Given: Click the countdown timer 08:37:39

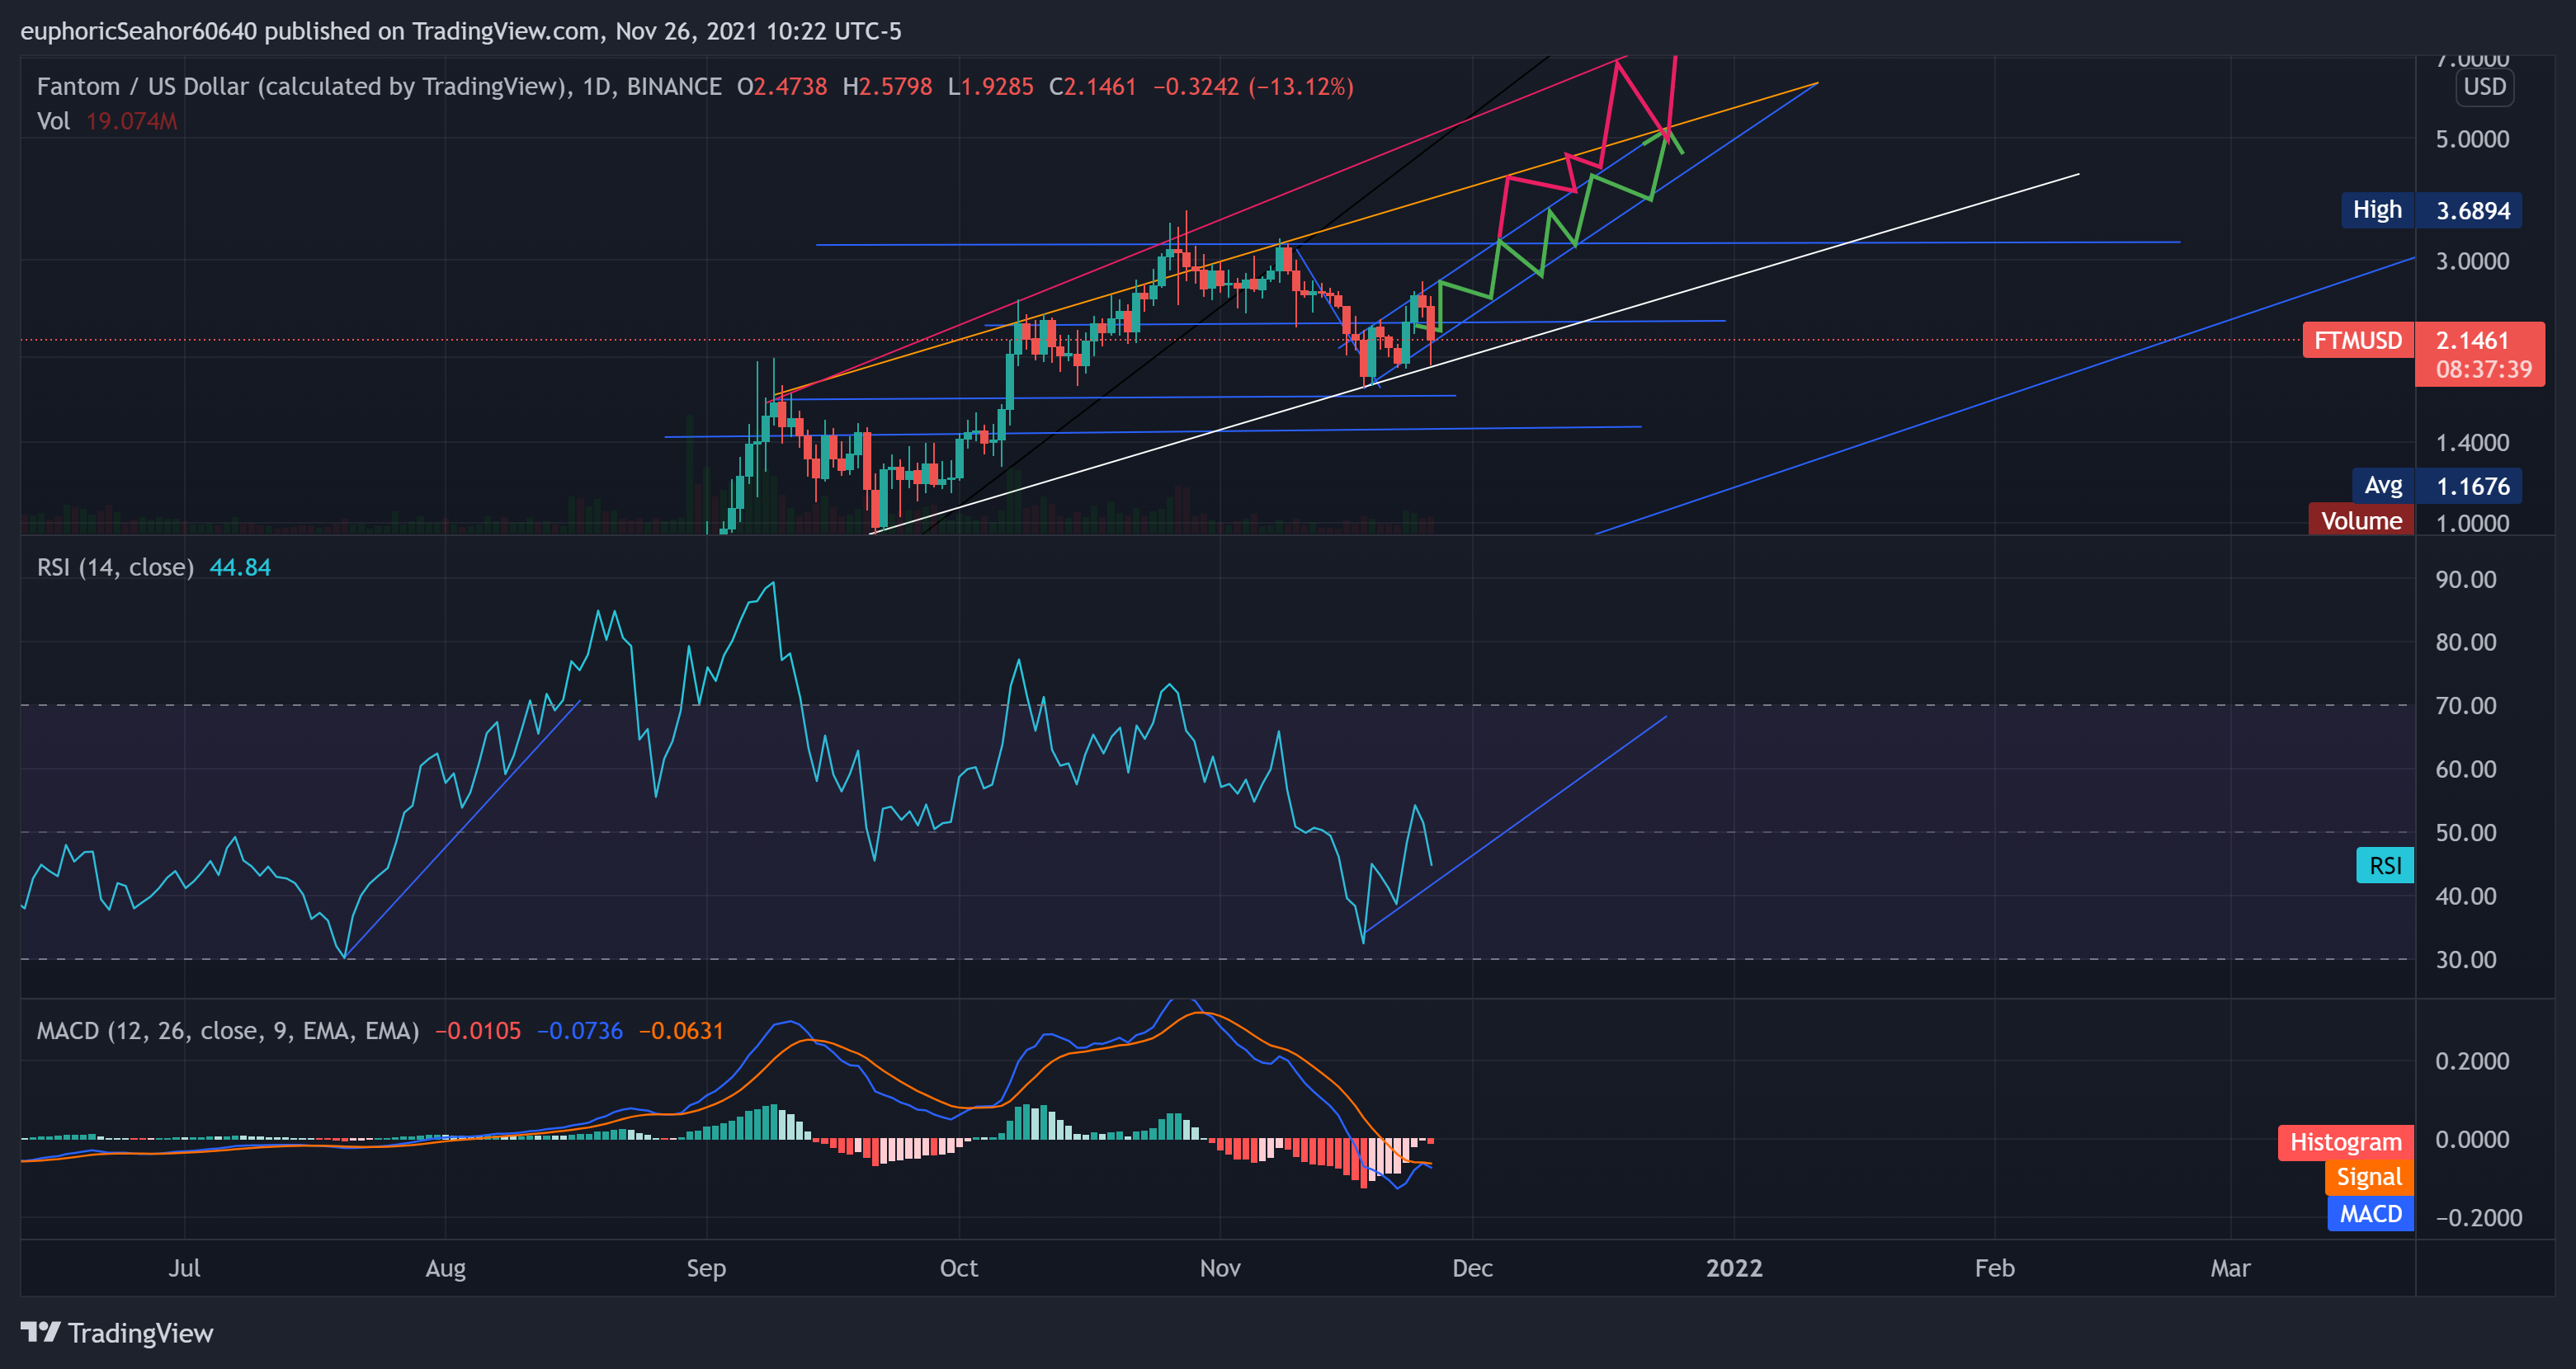Looking at the screenshot, I should 2483,369.
